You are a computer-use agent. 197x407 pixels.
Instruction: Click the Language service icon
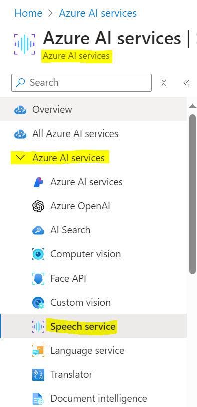pyautogui.click(x=38, y=350)
